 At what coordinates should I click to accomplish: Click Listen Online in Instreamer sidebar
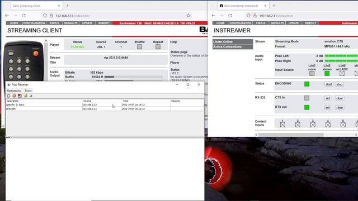pos(233,41)
